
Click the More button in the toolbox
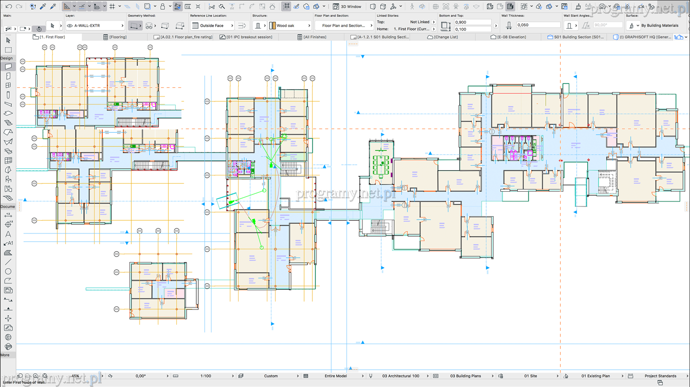click(5, 355)
